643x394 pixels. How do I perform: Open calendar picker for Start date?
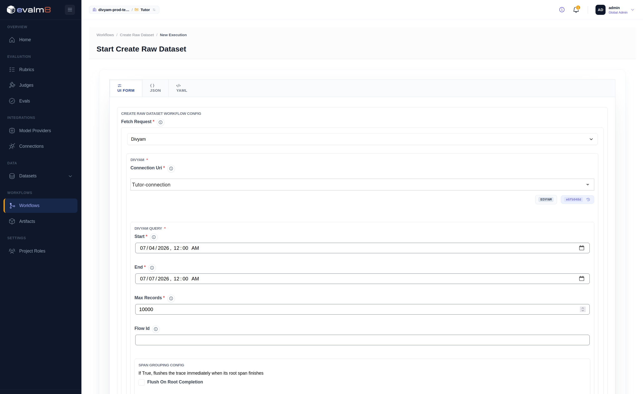tap(581, 248)
